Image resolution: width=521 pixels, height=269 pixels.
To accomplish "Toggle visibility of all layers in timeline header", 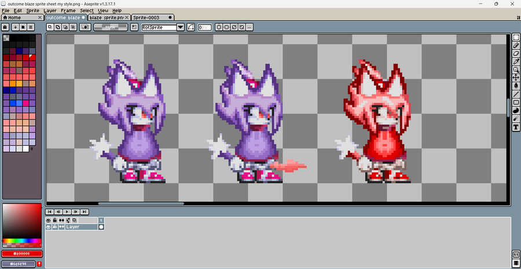I will [x=49, y=220].
